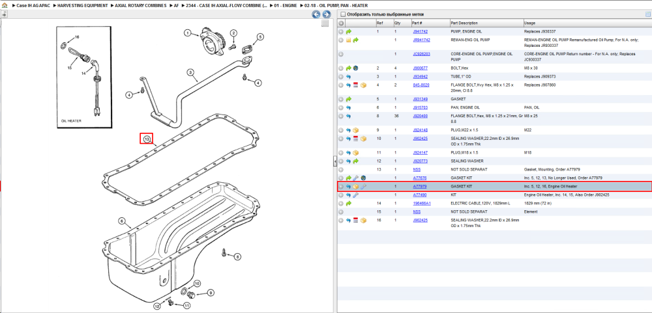652x313 pixels.
Task: Toggle the select circle for A77979 row
Action: click(x=341, y=187)
